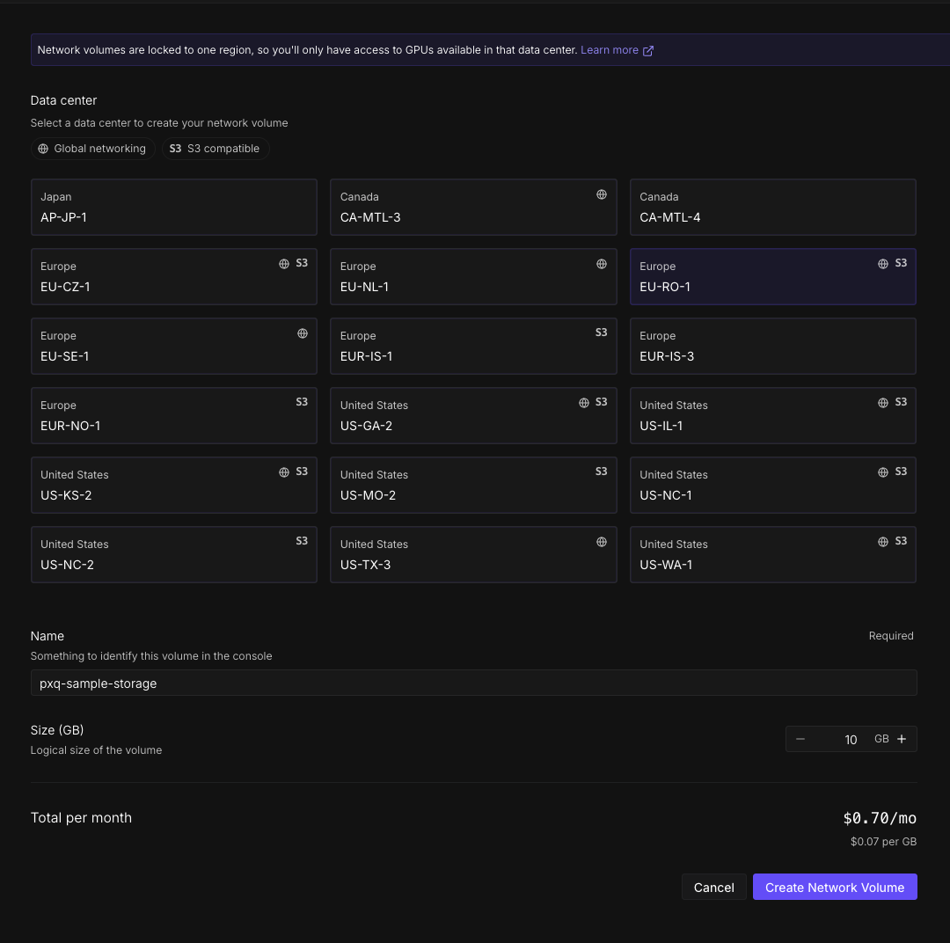The width and height of the screenshot is (950, 943).
Task: Click globe icon on US-TX-3 card
Action: click(601, 542)
